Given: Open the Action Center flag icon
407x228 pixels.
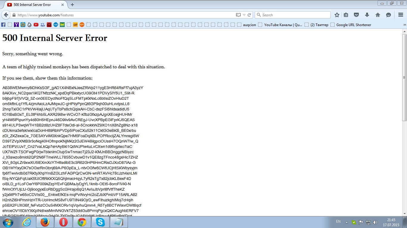Looking at the screenshot, I should (x=361, y=222).
